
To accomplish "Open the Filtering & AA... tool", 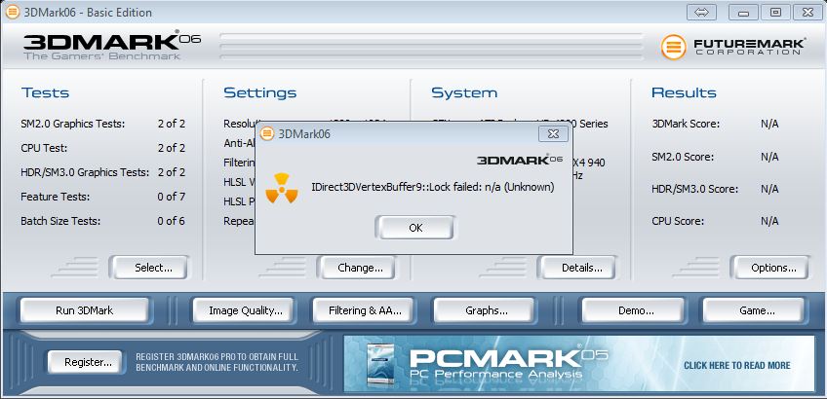I will [365, 310].
